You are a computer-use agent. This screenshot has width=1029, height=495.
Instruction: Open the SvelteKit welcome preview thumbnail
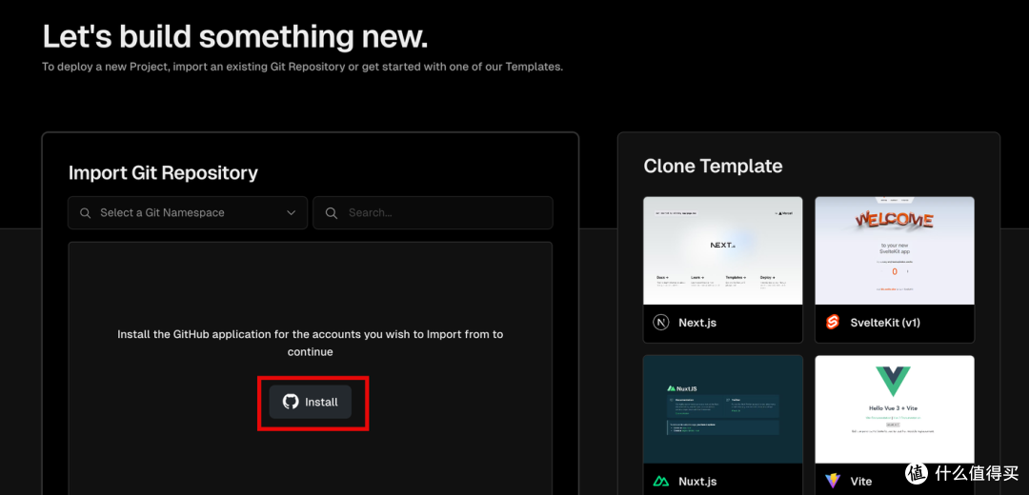(895, 250)
